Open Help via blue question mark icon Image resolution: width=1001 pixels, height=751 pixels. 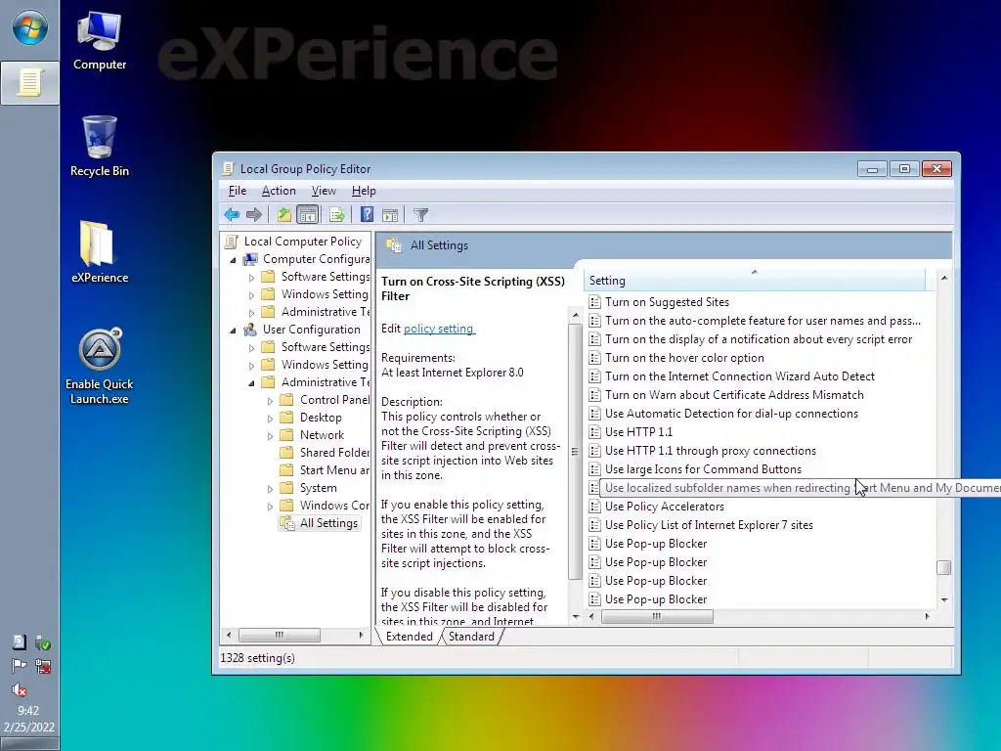[x=367, y=214]
